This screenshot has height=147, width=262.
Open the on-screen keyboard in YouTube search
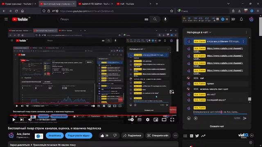[x=147, y=19]
